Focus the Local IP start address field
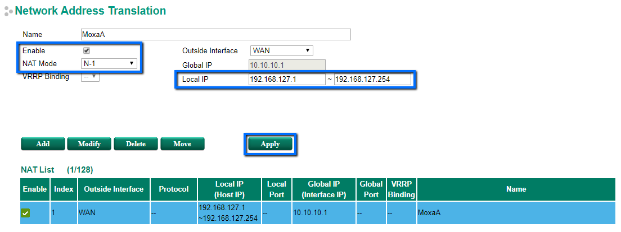The height and width of the screenshot is (232, 621). pos(287,80)
